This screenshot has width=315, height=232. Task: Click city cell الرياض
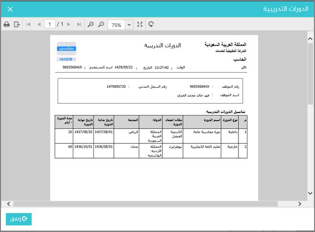pos(126,136)
